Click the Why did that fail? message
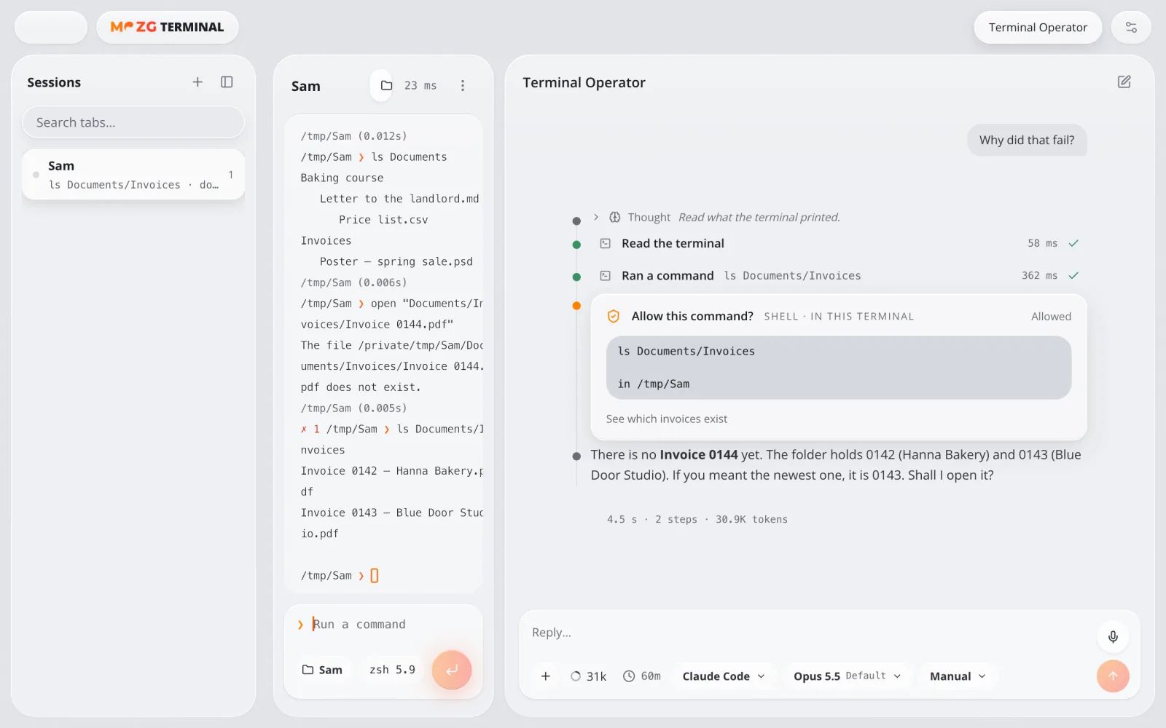Screen dimensions: 1166x728 pos(1027,140)
